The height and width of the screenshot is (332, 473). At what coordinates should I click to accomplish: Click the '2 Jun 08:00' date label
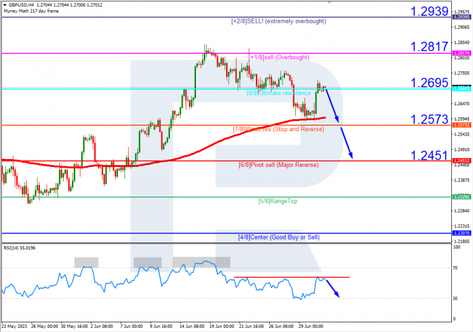[102, 327]
